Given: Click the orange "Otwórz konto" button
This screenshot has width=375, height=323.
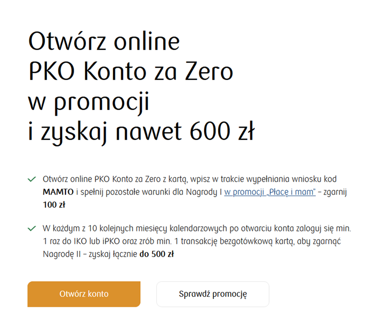Looking at the screenshot, I should coord(84,294).
